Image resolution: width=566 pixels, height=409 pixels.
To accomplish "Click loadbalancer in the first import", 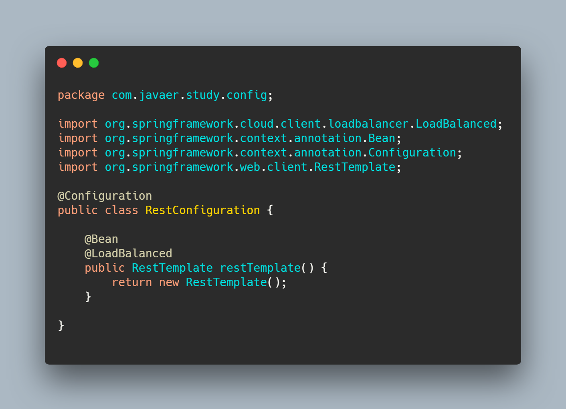I will 368,124.
